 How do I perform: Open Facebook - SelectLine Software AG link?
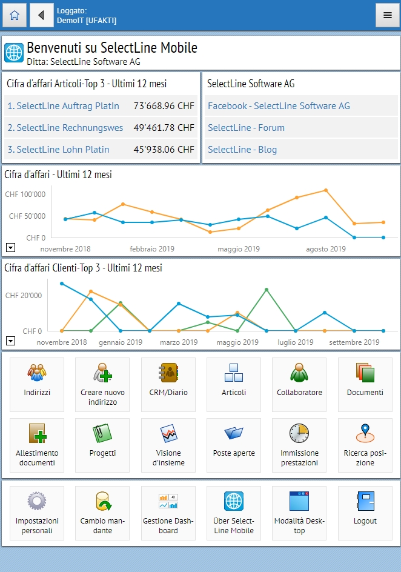pos(279,106)
